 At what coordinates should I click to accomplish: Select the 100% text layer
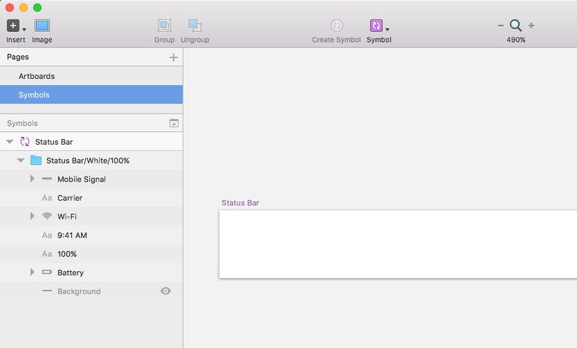[91, 254]
